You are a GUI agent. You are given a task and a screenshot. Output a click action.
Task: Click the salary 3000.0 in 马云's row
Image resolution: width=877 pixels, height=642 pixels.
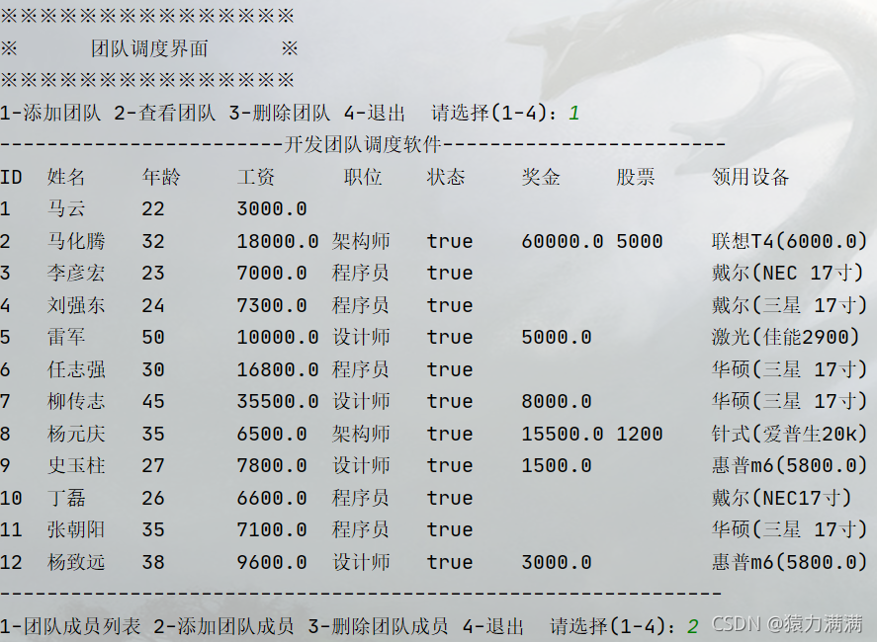(272, 209)
